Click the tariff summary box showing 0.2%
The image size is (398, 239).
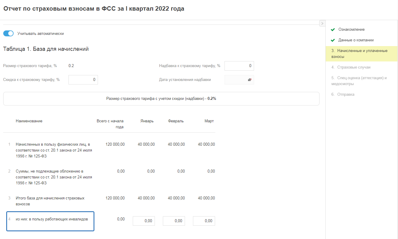coord(161,99)
